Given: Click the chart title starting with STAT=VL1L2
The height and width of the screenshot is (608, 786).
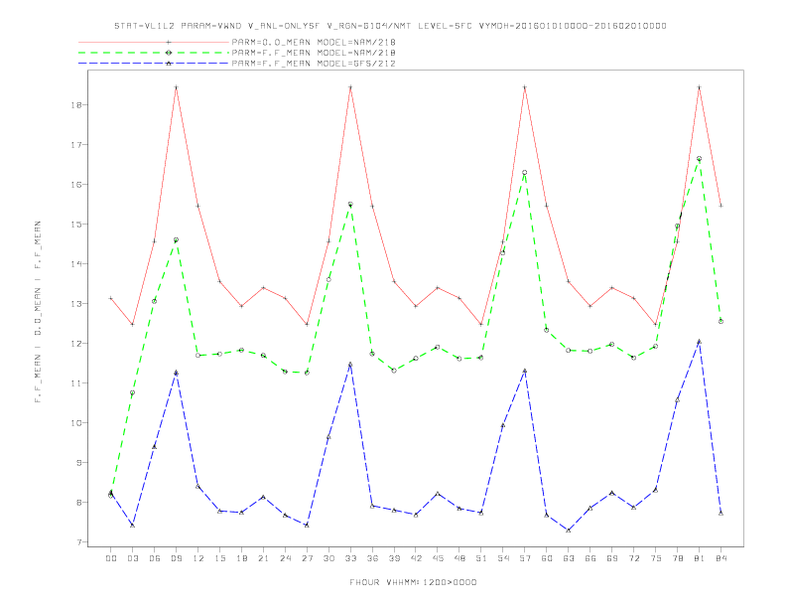Looking at the screenshot, I should tap(390, 26).
